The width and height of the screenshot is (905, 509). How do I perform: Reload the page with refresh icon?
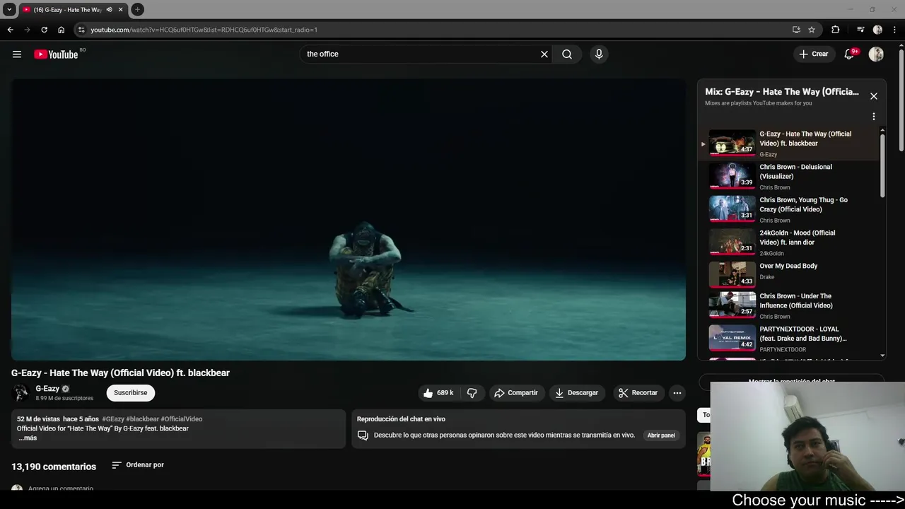tap(44, 30)
